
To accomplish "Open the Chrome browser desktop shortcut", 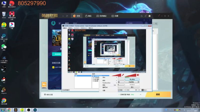I will point(4,101).
